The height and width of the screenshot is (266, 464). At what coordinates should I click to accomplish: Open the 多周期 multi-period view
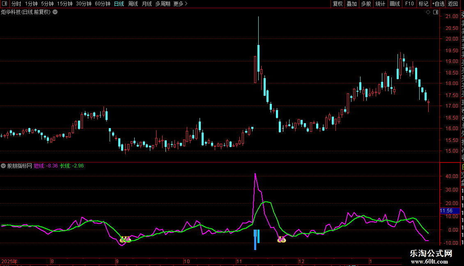coord(163,4)
